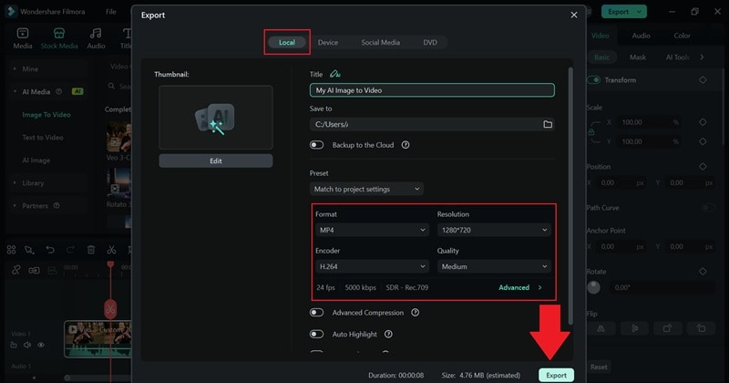Click the Rotate dial knob
The image size is (729, 383).
594,287
